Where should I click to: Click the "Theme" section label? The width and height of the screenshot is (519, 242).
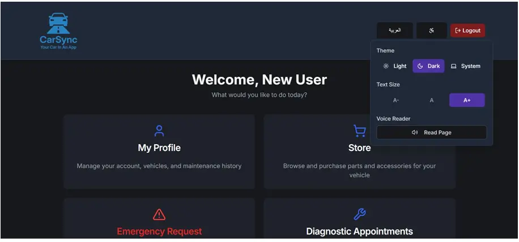tap(385, 50)
